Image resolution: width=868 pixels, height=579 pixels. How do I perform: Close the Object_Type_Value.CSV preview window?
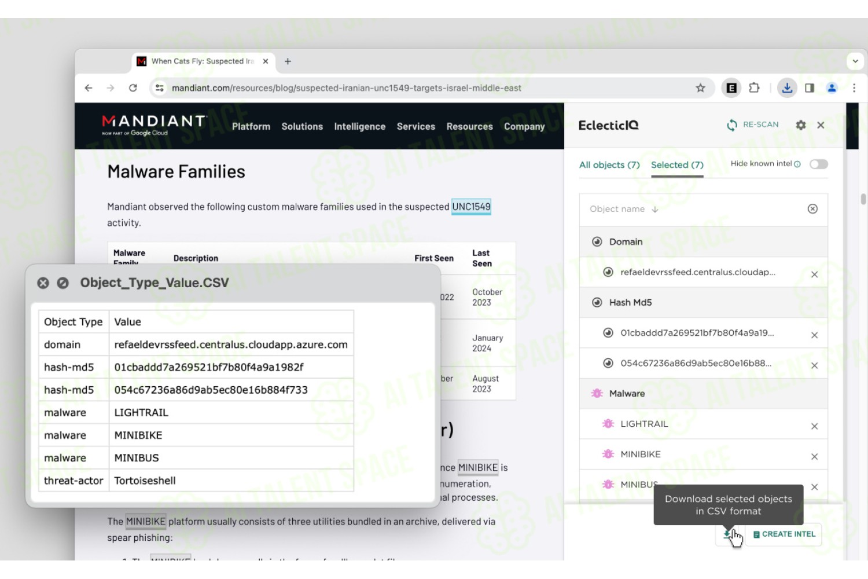pos(43,283)
